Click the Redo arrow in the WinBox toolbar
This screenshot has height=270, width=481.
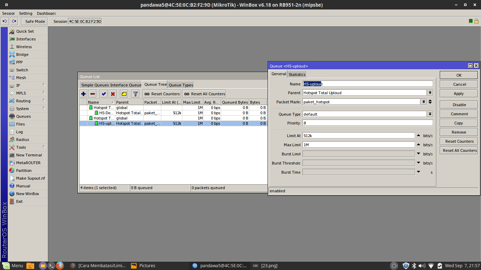pyautogui.click(x=14, y=21)
